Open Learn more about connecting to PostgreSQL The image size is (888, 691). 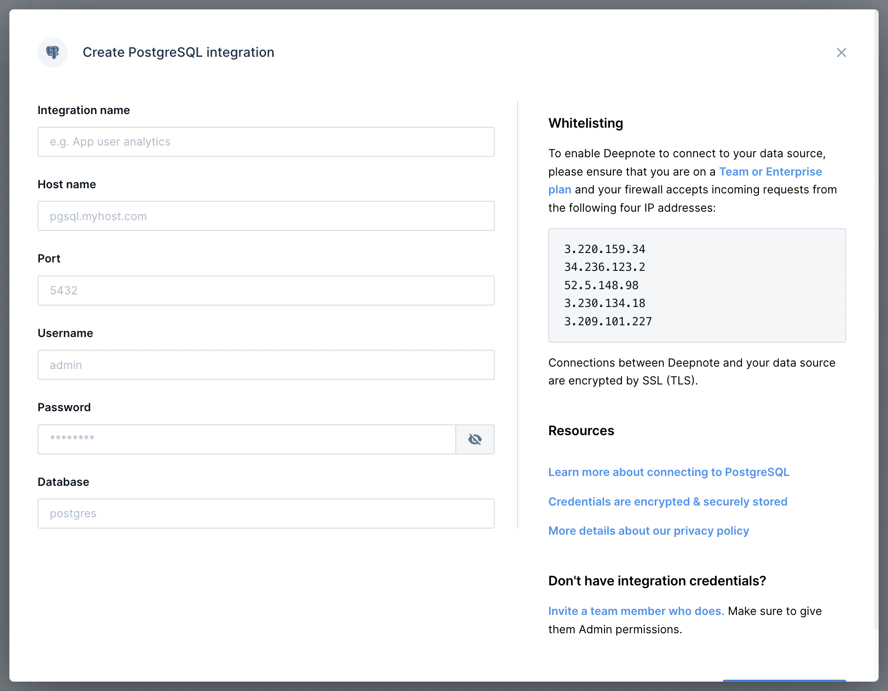(x=668, y=472)
